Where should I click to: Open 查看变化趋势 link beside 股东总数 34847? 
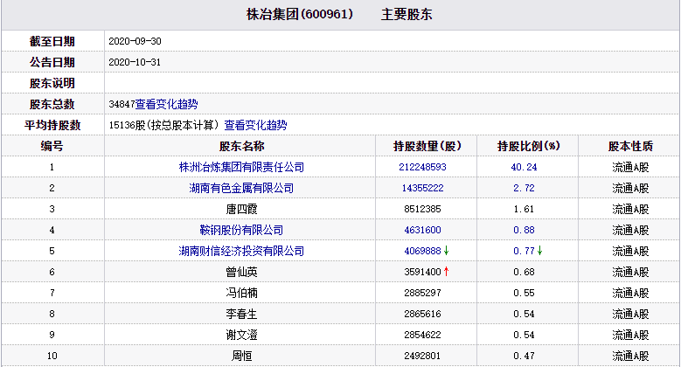[166, 104]
